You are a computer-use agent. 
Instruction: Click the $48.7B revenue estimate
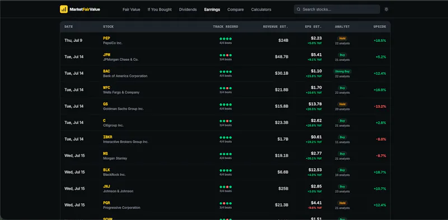tap(282, 57)
